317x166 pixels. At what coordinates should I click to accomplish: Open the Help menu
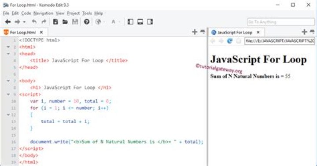tap(99, 13)
